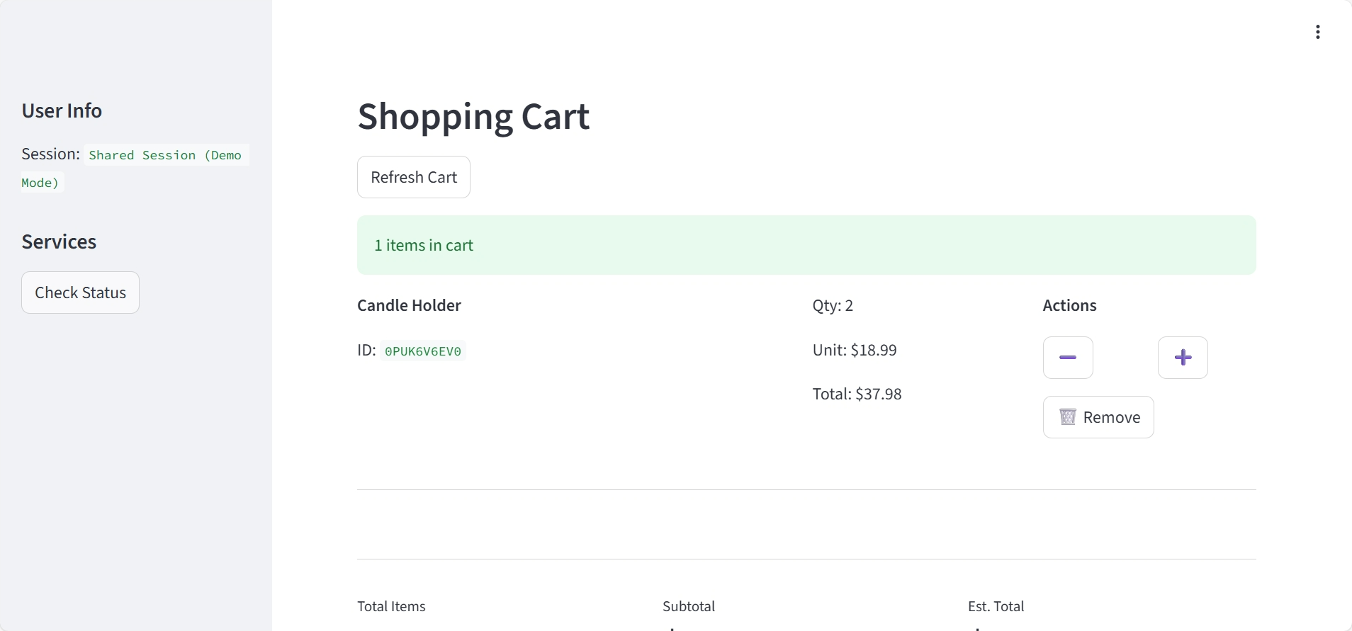Click the Candle Holder product name

point(409,305)
